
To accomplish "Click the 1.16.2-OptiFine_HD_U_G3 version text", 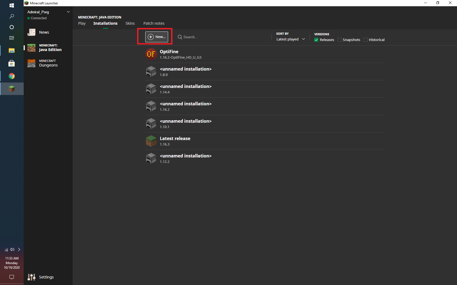I will (x=181, y=58).
